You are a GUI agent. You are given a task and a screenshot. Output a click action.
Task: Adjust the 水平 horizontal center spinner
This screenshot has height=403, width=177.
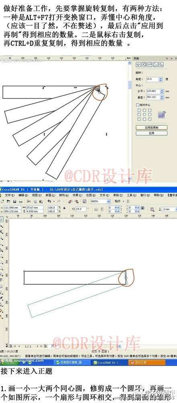click(x=162, y=91)
